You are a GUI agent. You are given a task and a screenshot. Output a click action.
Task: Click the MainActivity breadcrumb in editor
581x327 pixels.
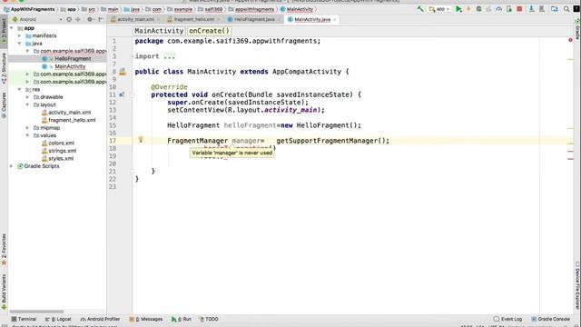(x=159, y=31)
